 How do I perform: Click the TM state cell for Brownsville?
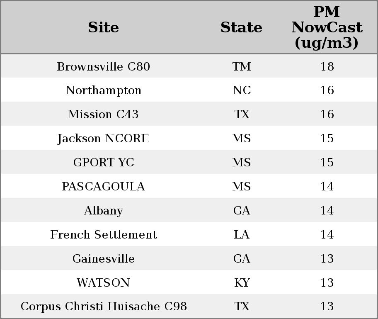tap(242, 66)
